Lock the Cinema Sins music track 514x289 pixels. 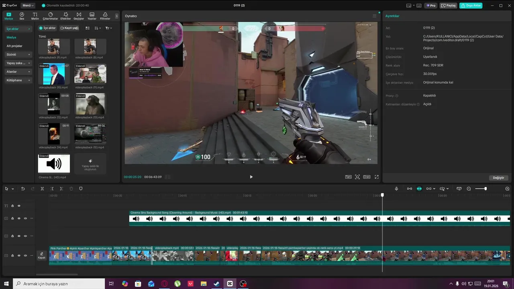(12, 218)
